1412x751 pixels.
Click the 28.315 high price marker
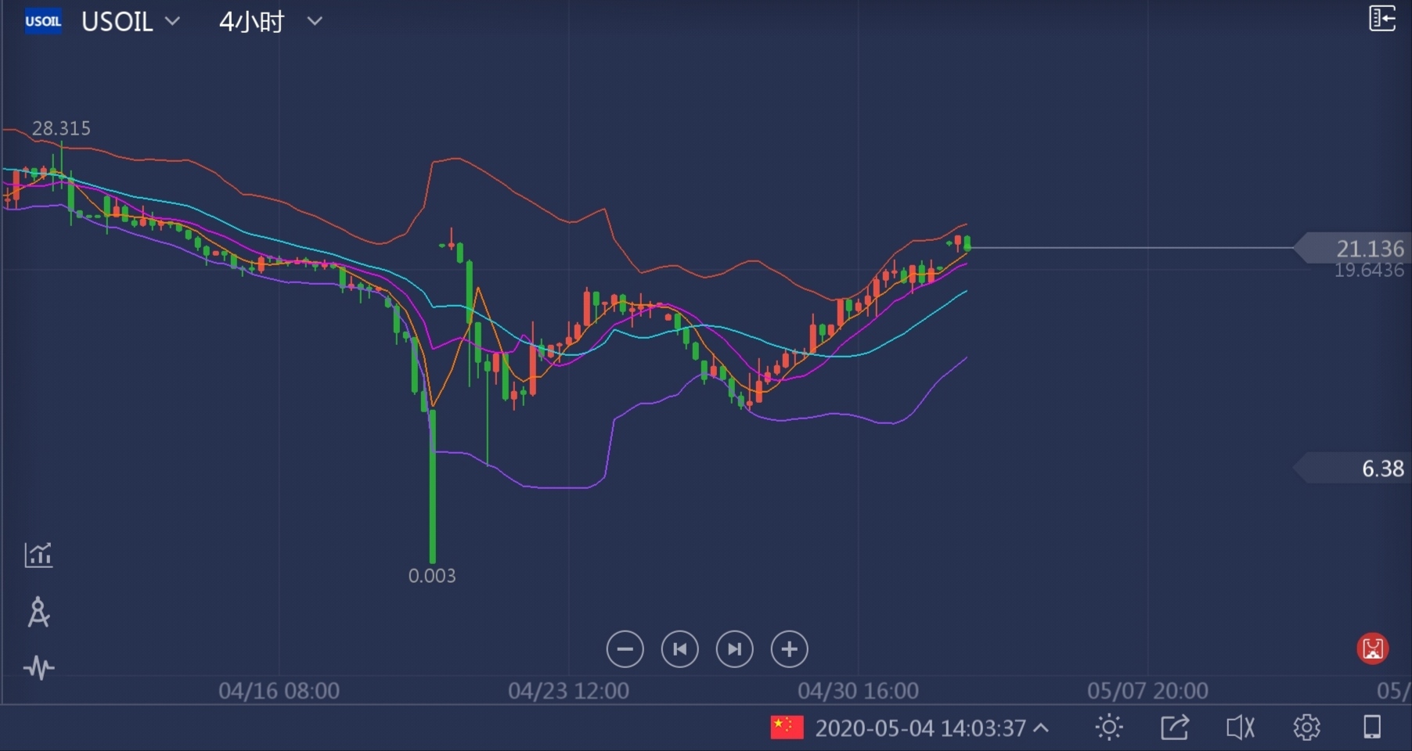(61, 128)
